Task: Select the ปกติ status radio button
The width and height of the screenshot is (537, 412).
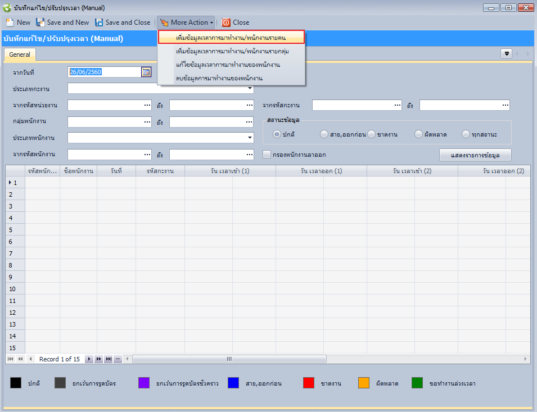Action: [x=277, y=134]
